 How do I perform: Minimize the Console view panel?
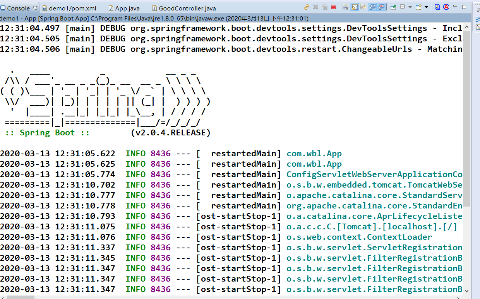455,6
